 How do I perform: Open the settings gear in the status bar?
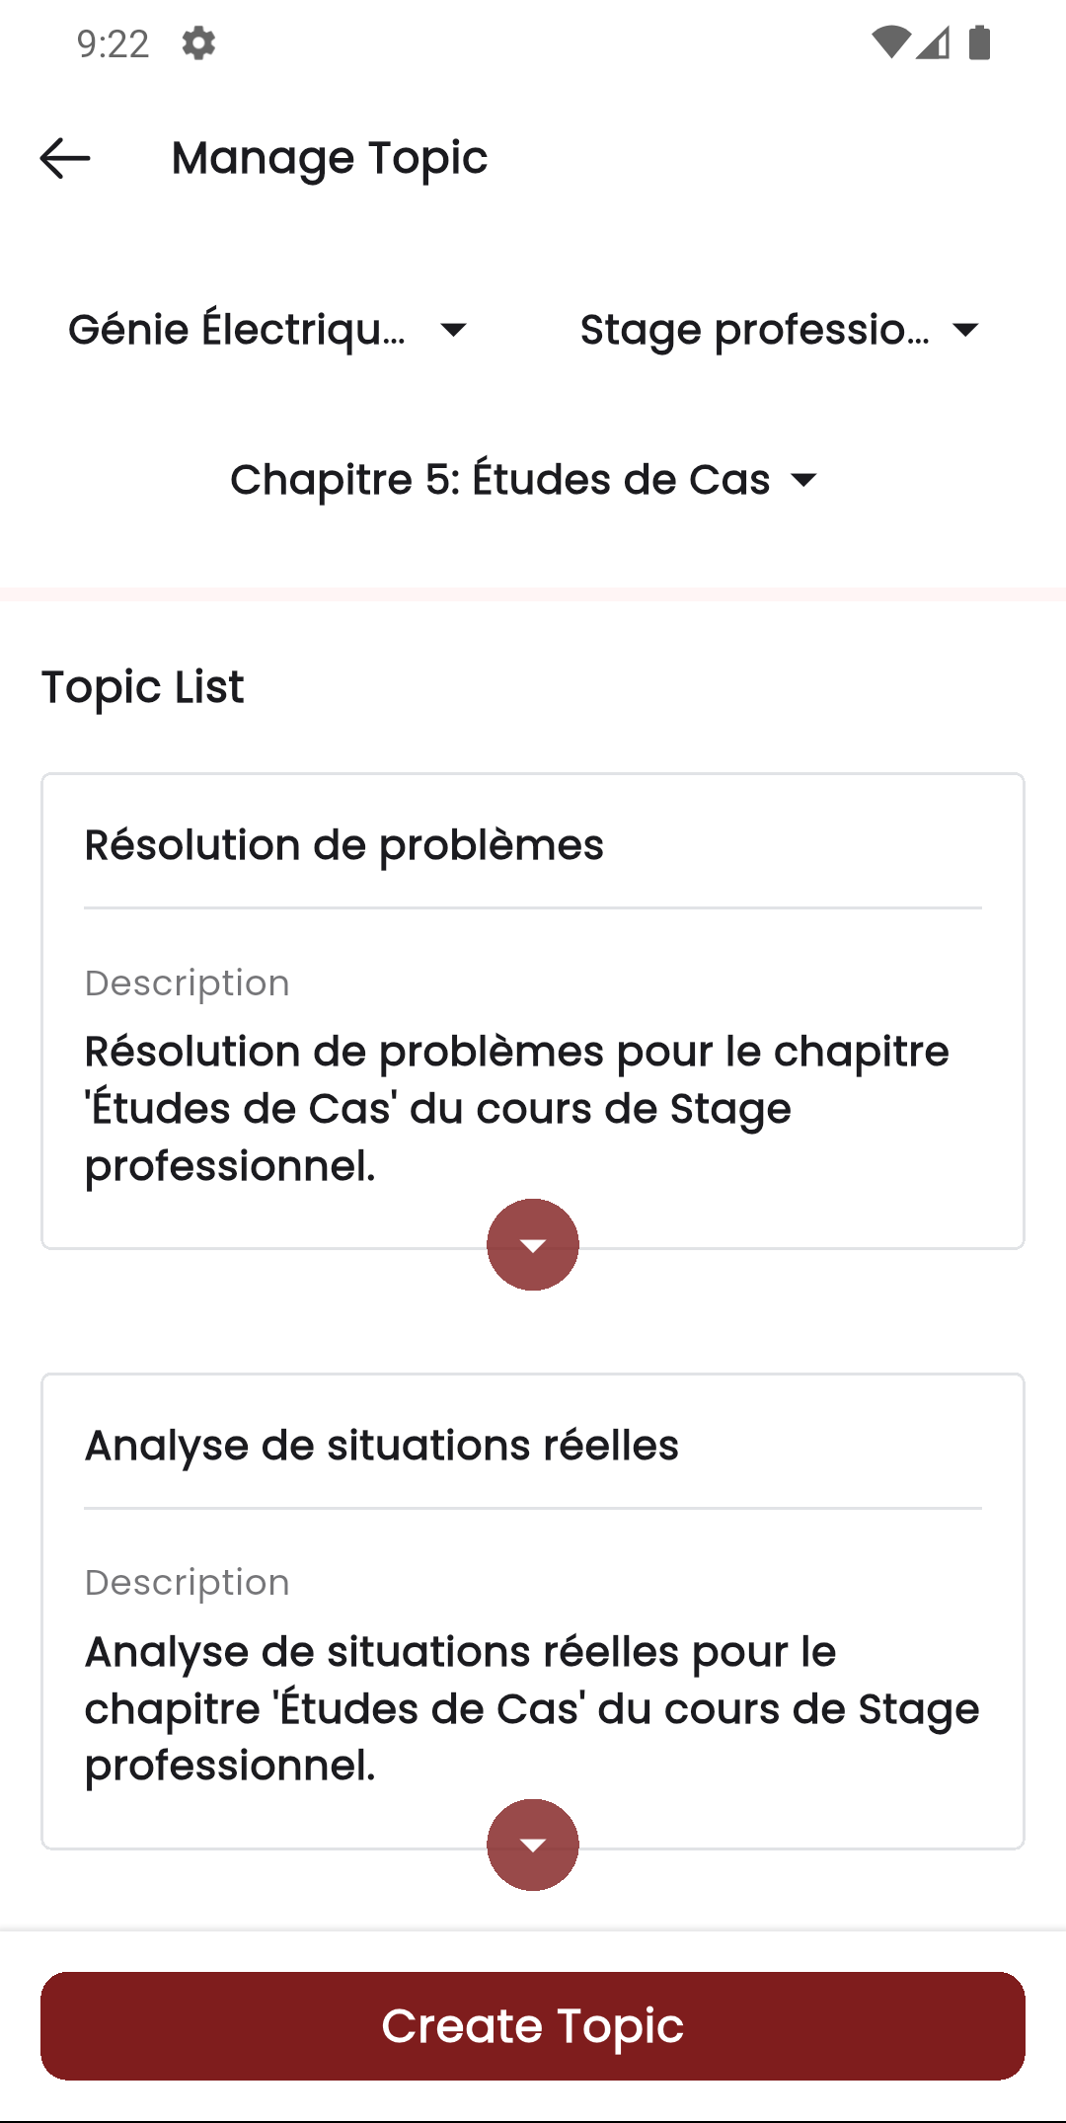(196, 43)
